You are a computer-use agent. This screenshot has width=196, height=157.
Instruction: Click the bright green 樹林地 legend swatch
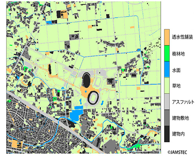tap(167, 53)
